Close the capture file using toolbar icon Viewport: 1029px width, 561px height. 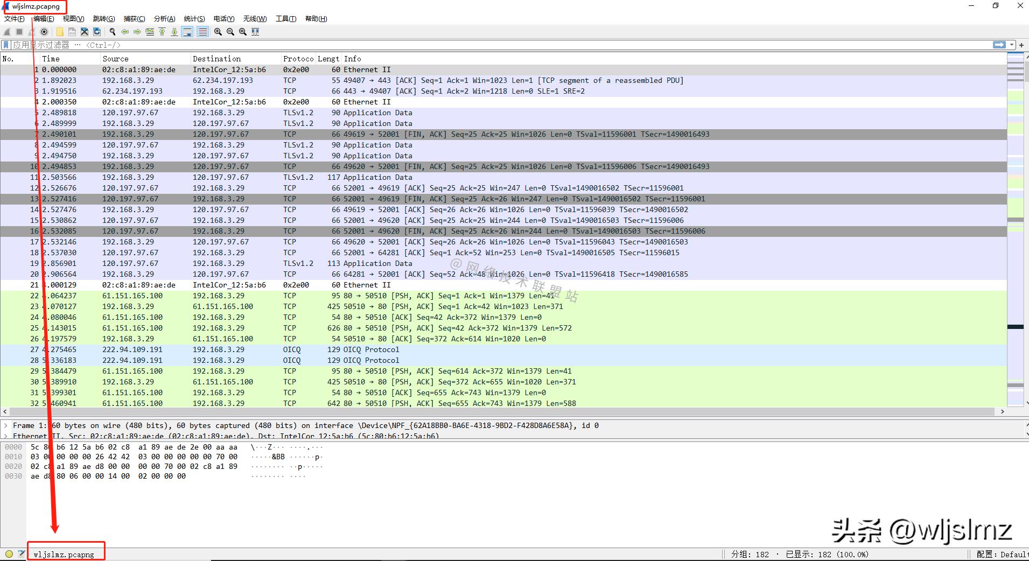point(85,32)
